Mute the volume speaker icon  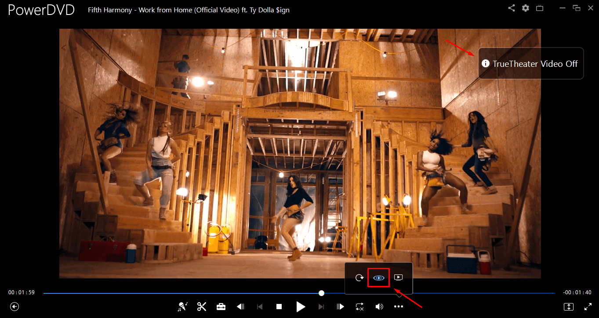[379, 307]
